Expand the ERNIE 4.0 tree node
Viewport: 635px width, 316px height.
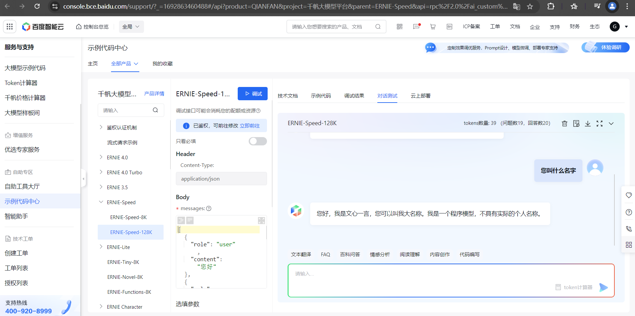[101, 157]
